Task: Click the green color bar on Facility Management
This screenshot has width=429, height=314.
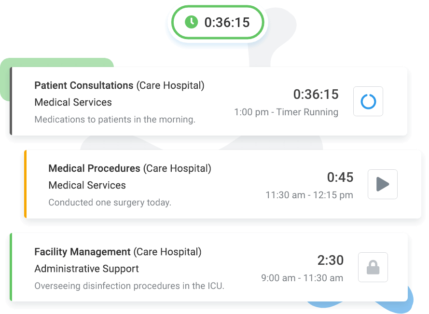Action: pos(11,267)
